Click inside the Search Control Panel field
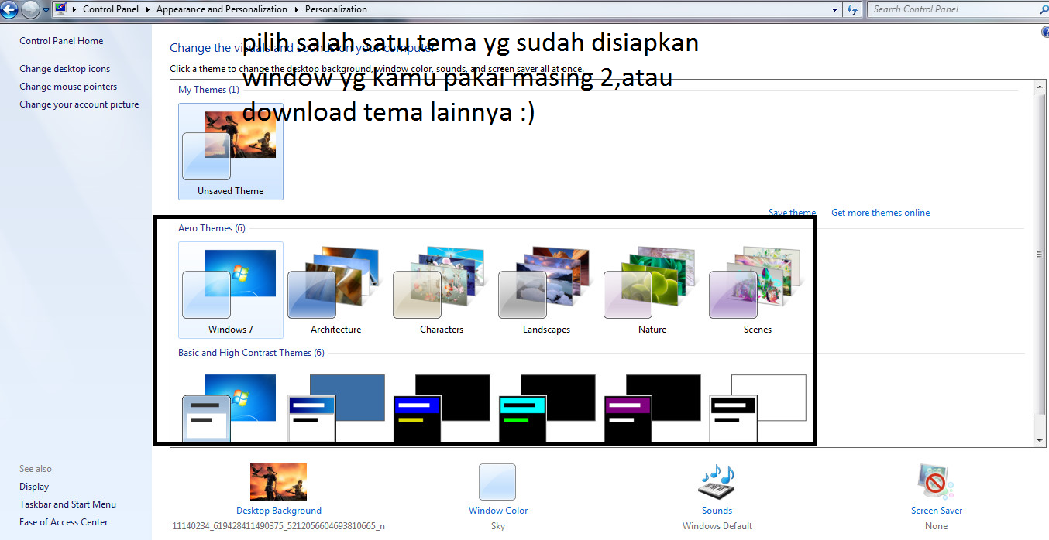 945,9
